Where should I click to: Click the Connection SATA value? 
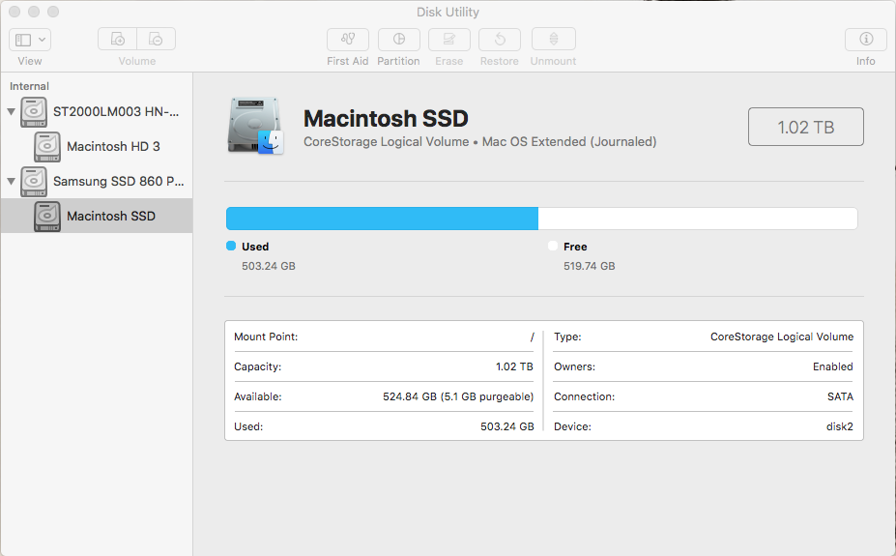(840, 396)
